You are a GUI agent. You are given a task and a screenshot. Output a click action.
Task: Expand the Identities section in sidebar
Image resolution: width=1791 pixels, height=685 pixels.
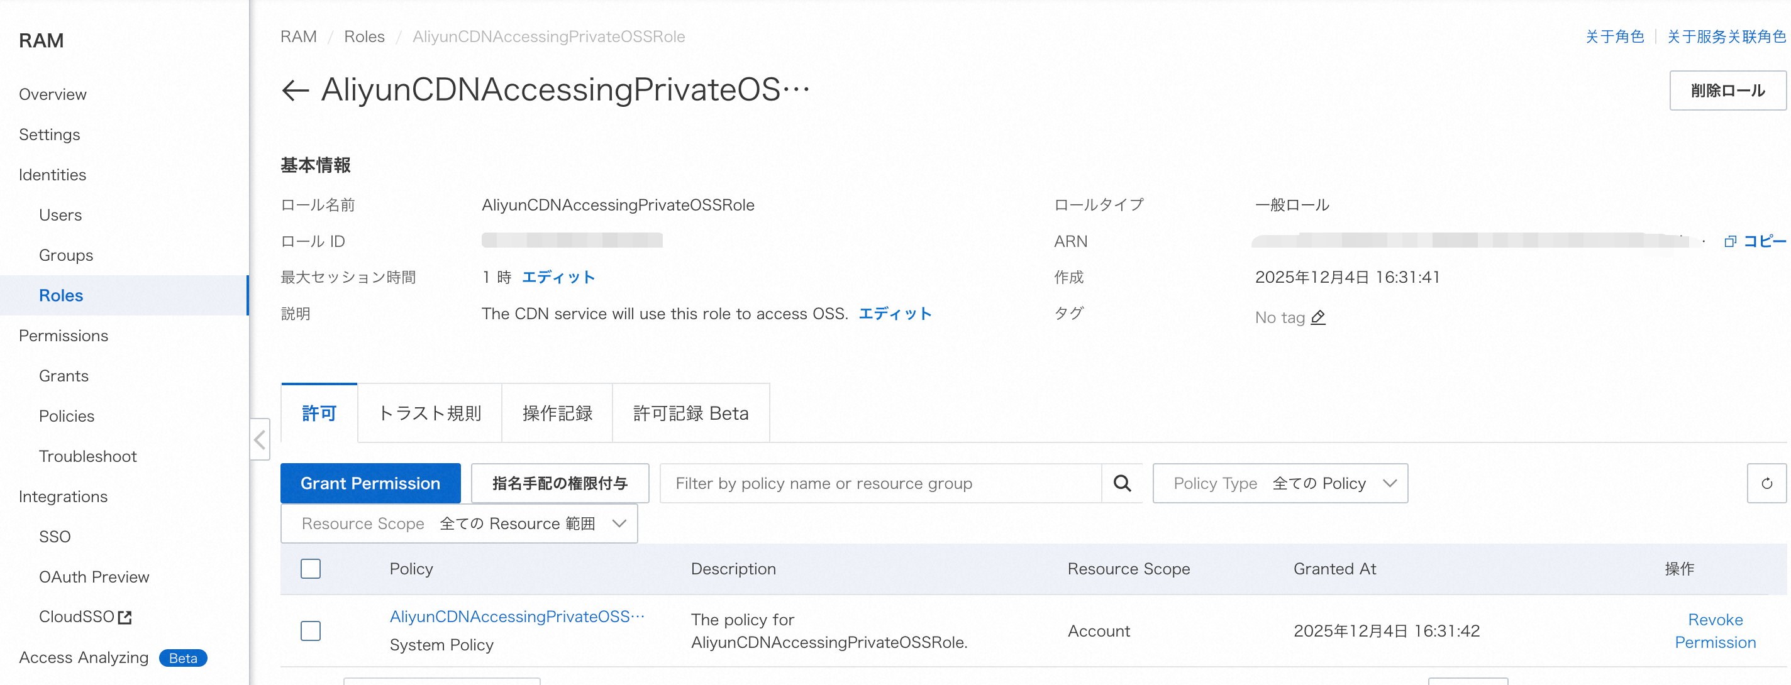coord(52,175)
